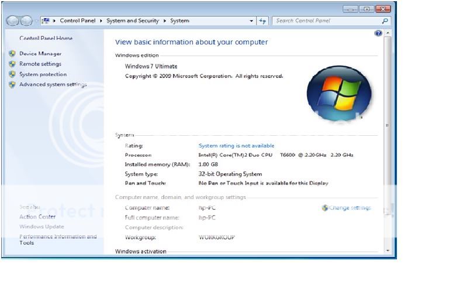
Task: Open Windows Update link
Action: [x=42, y=227]
